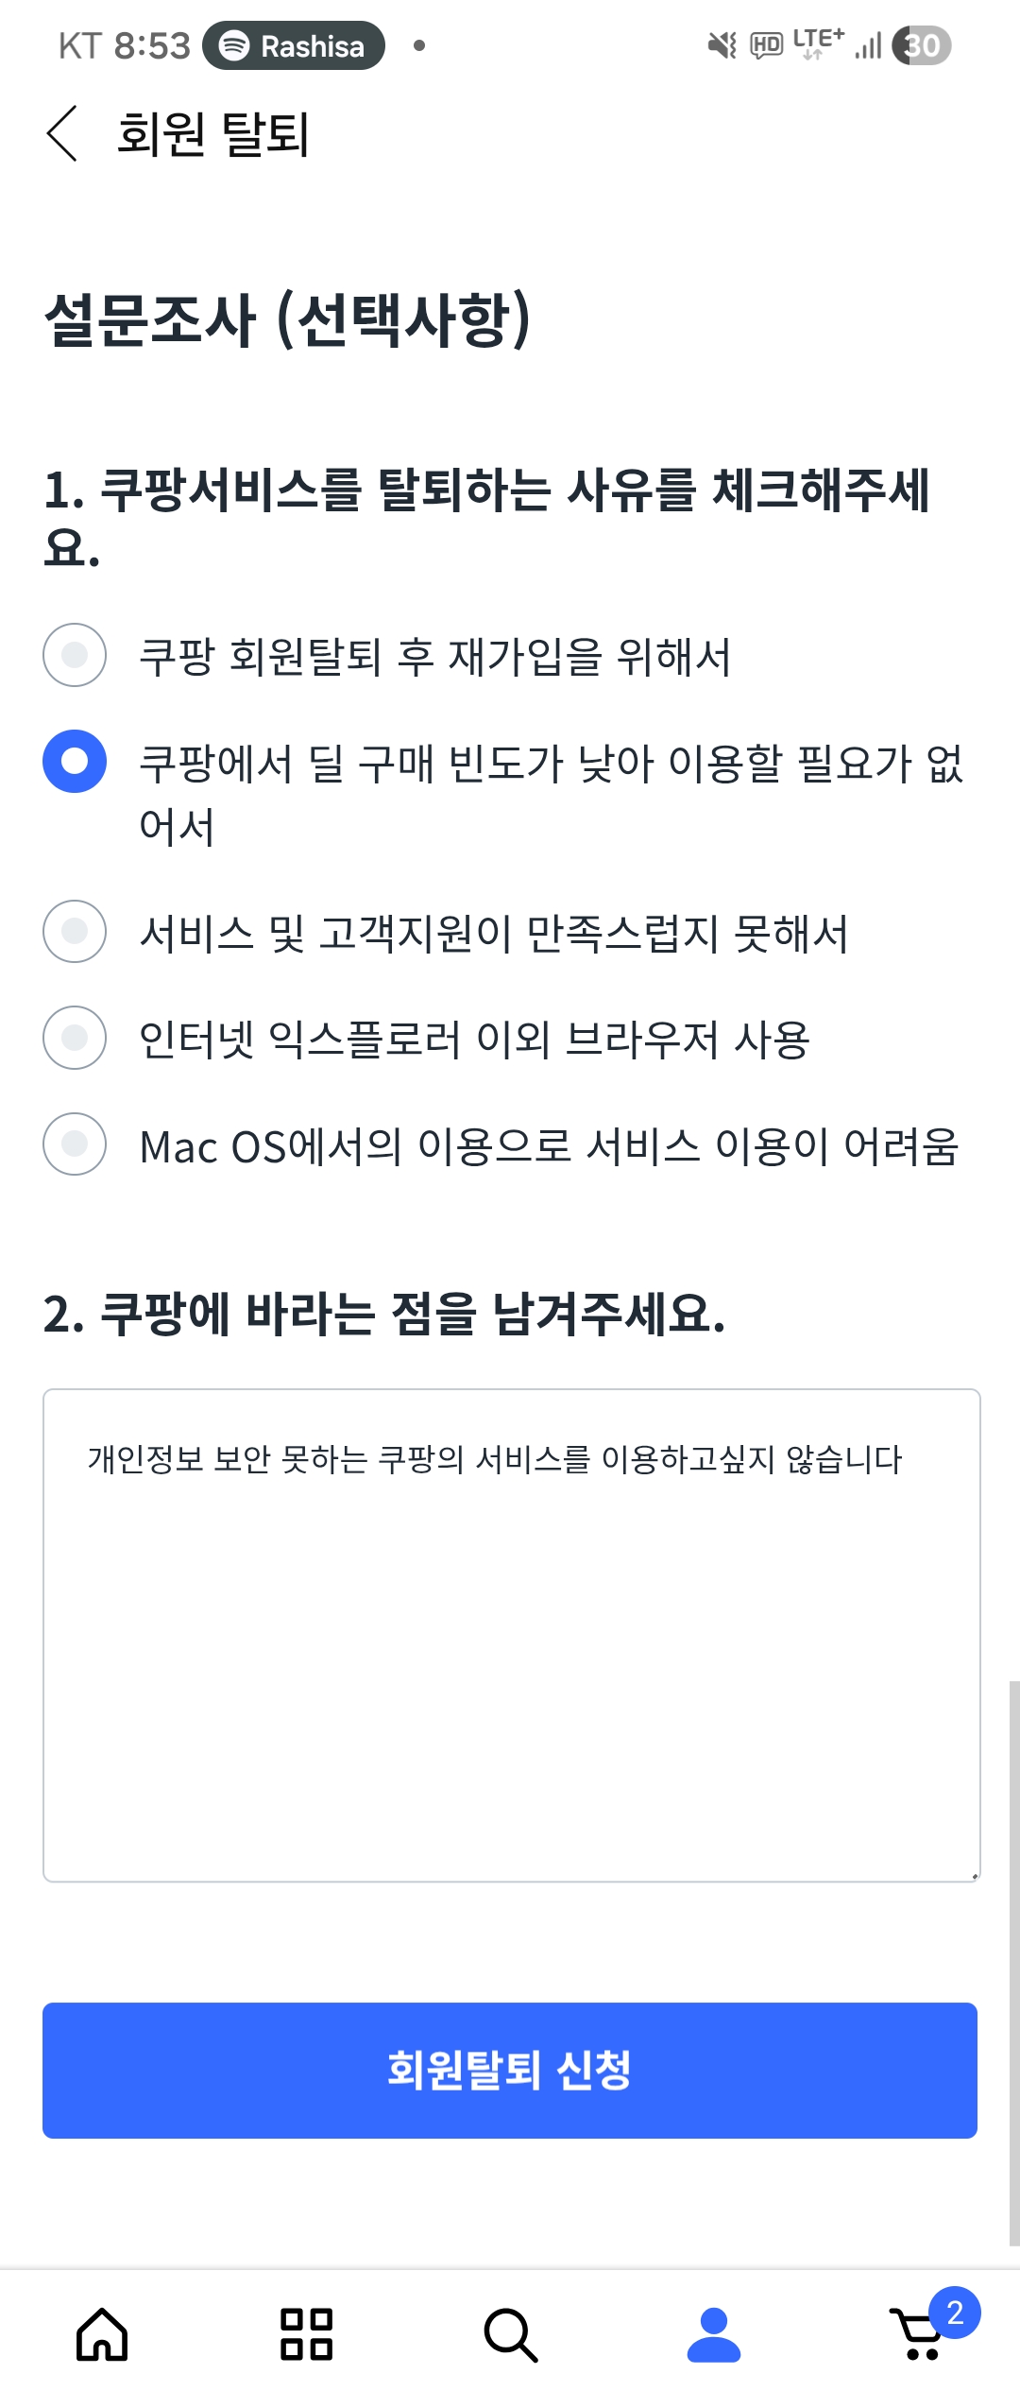This screenshot has width=1020, height=2408.
Task: Tap the battery indicator in status bar
Action: click(922, 45)
